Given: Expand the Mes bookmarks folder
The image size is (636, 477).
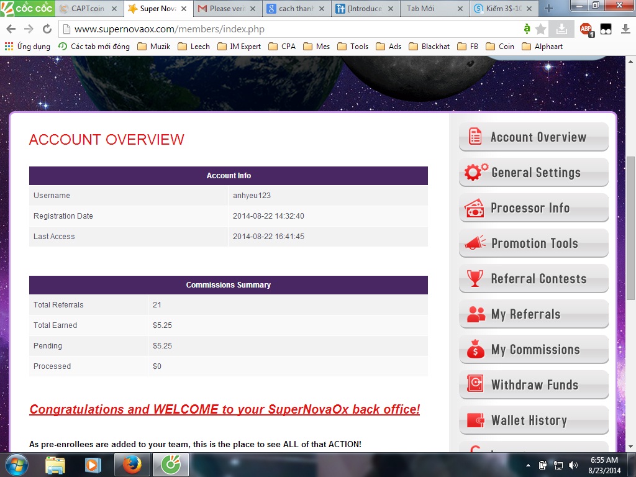Looking at the screenshot, I should (316, 46).
